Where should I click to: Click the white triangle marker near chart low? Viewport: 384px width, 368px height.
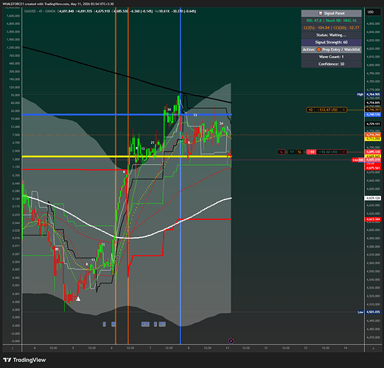click(78, 299)
